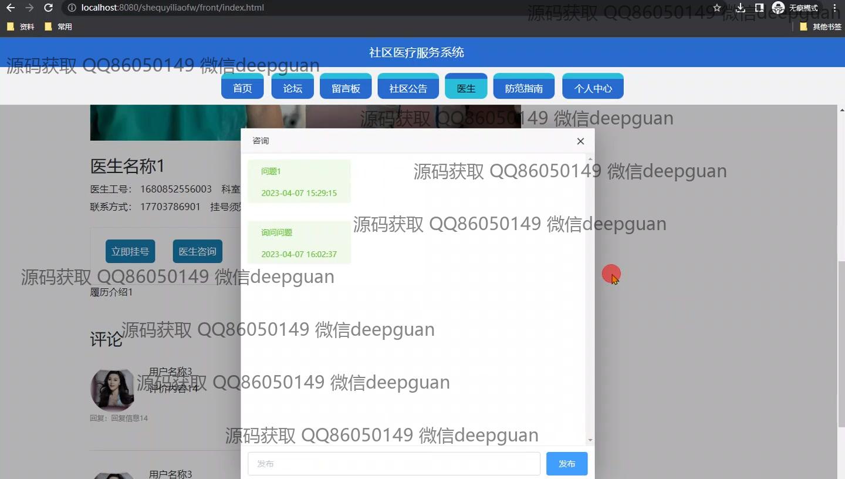The width and height of the screenshot is (845, 479).
Task: Switch to the 留言板 tab
Action: [x=346, y=88]
